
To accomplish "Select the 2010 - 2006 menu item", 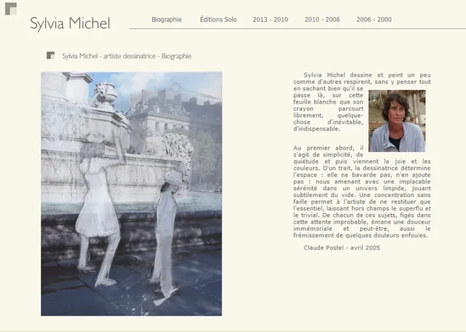I will pyautogui.click(x=322, y=19).
